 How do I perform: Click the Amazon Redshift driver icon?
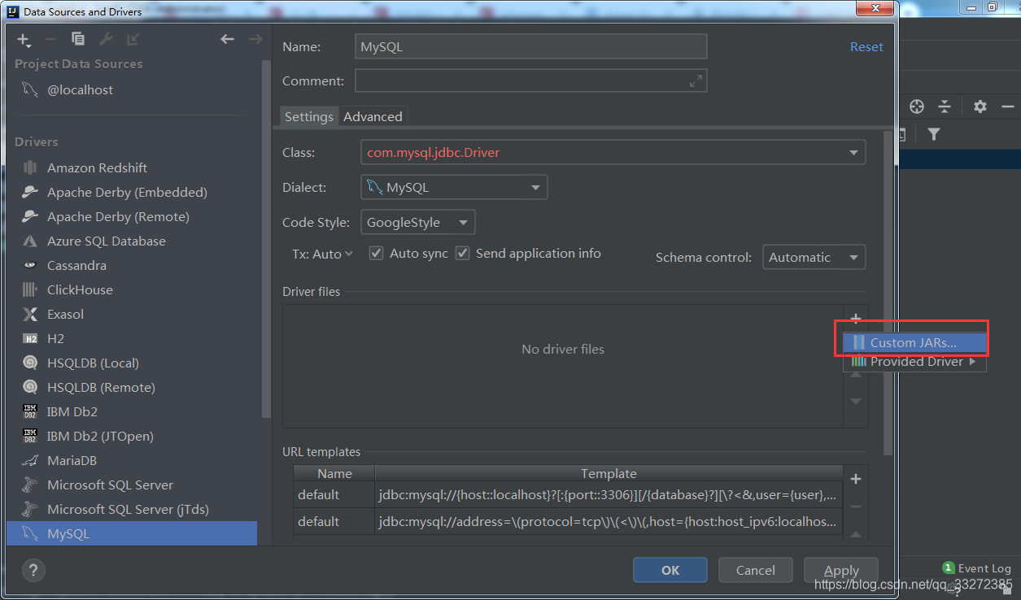click(30, 167)
